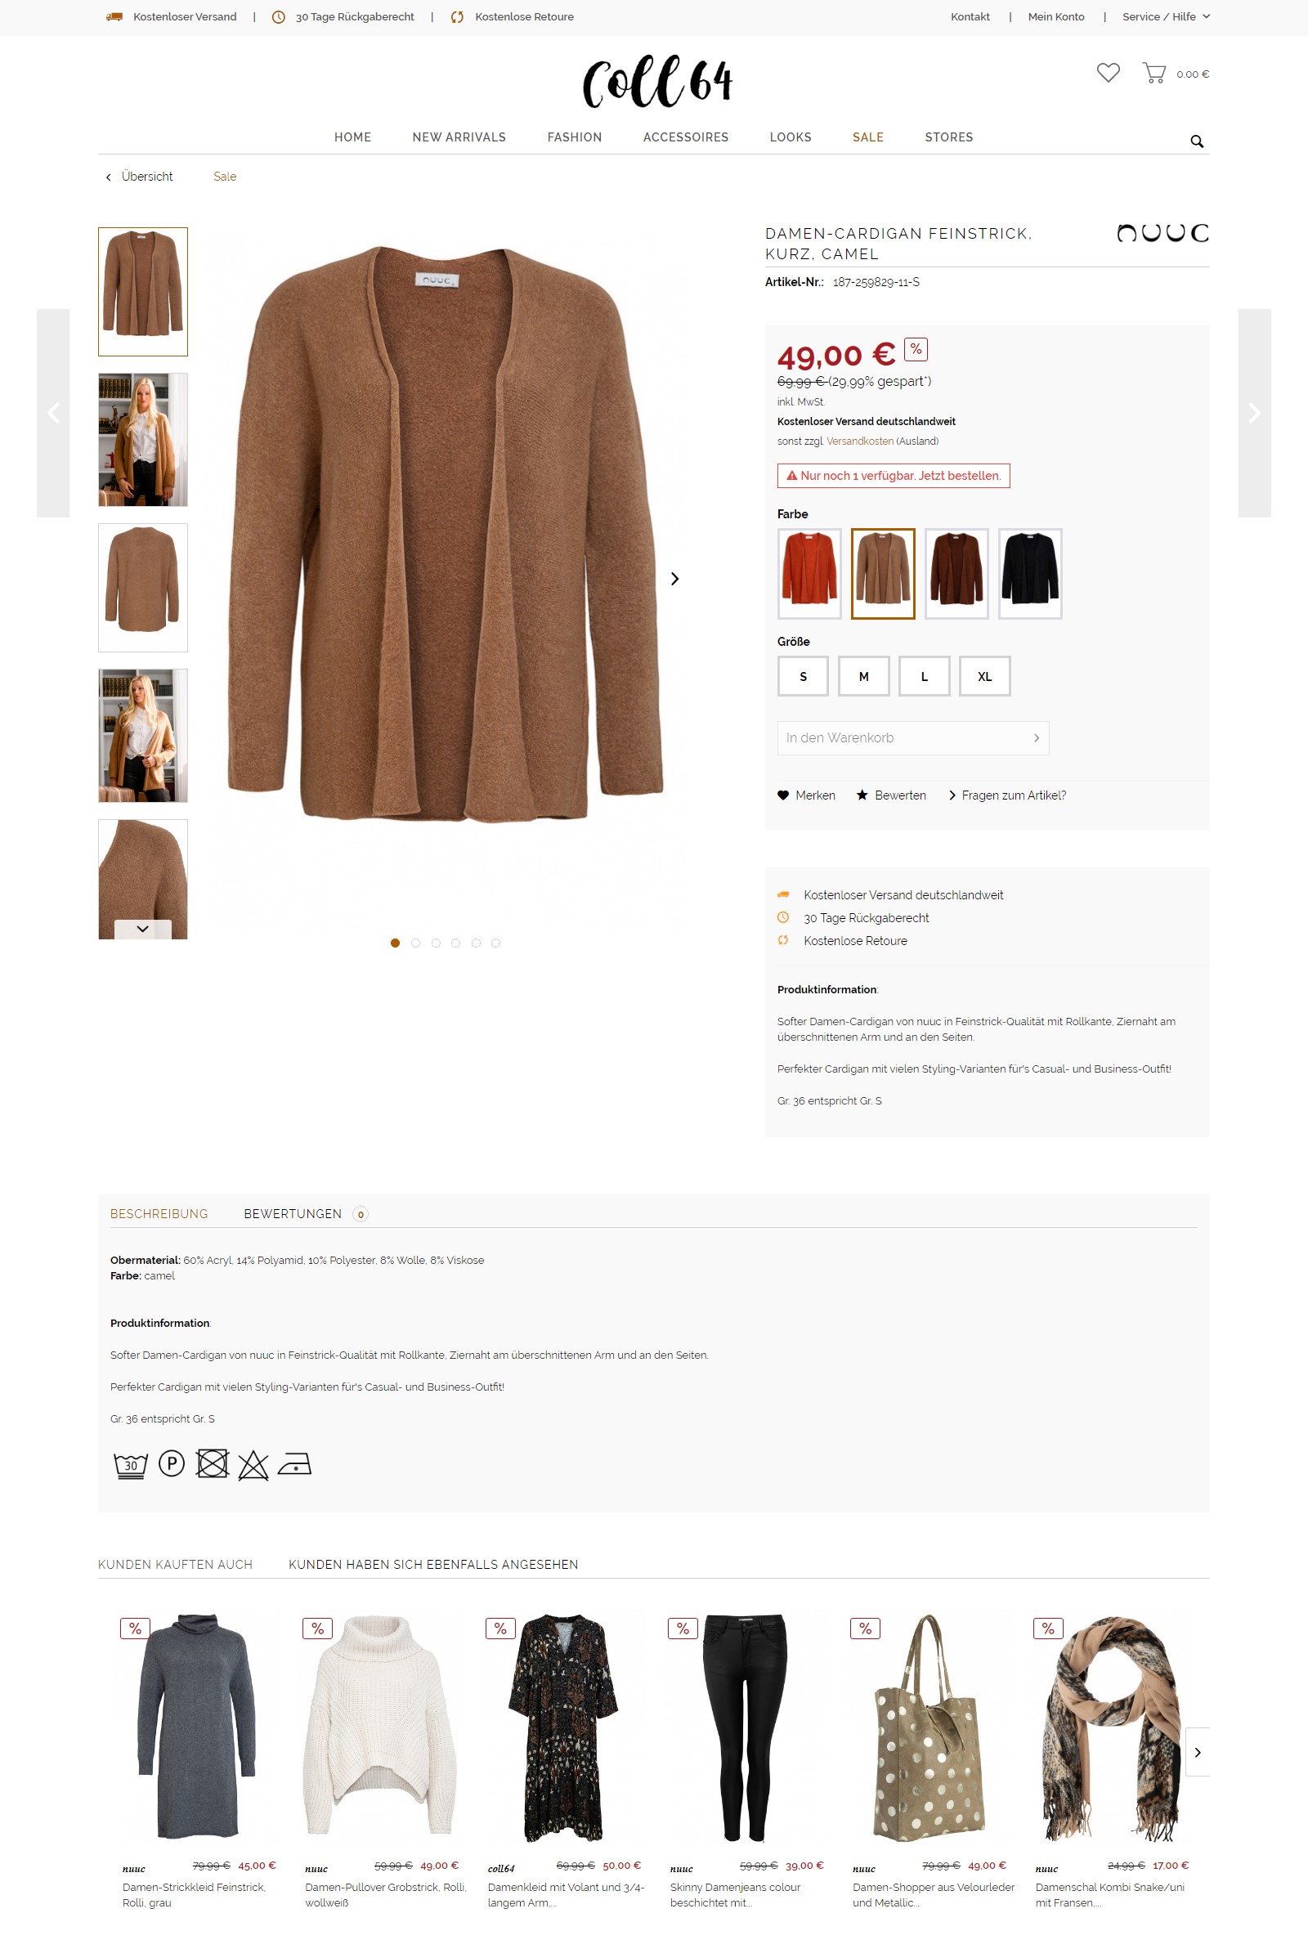Click the search magnifier icon

point(1196,141)
